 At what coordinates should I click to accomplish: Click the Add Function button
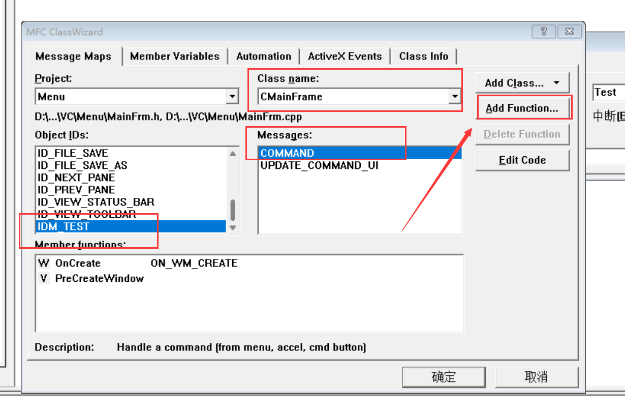tap(522, 108)
